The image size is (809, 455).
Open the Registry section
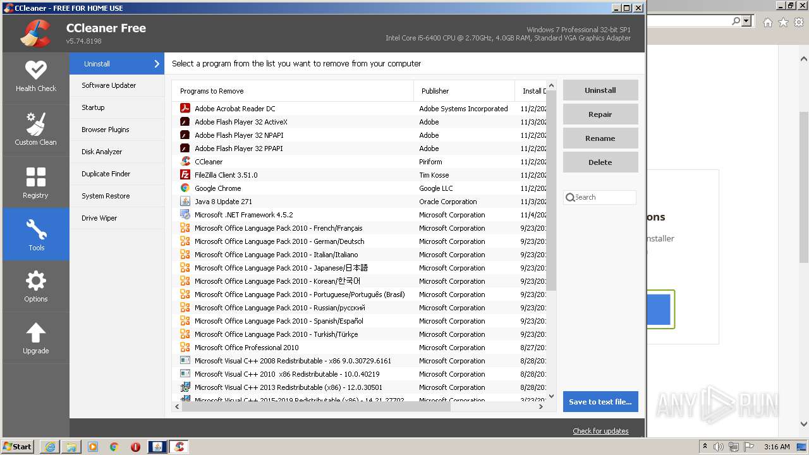[36, 183]
